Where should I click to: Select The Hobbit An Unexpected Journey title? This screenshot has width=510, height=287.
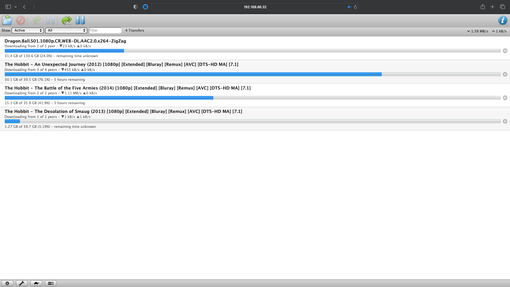[x=121, y=64]
